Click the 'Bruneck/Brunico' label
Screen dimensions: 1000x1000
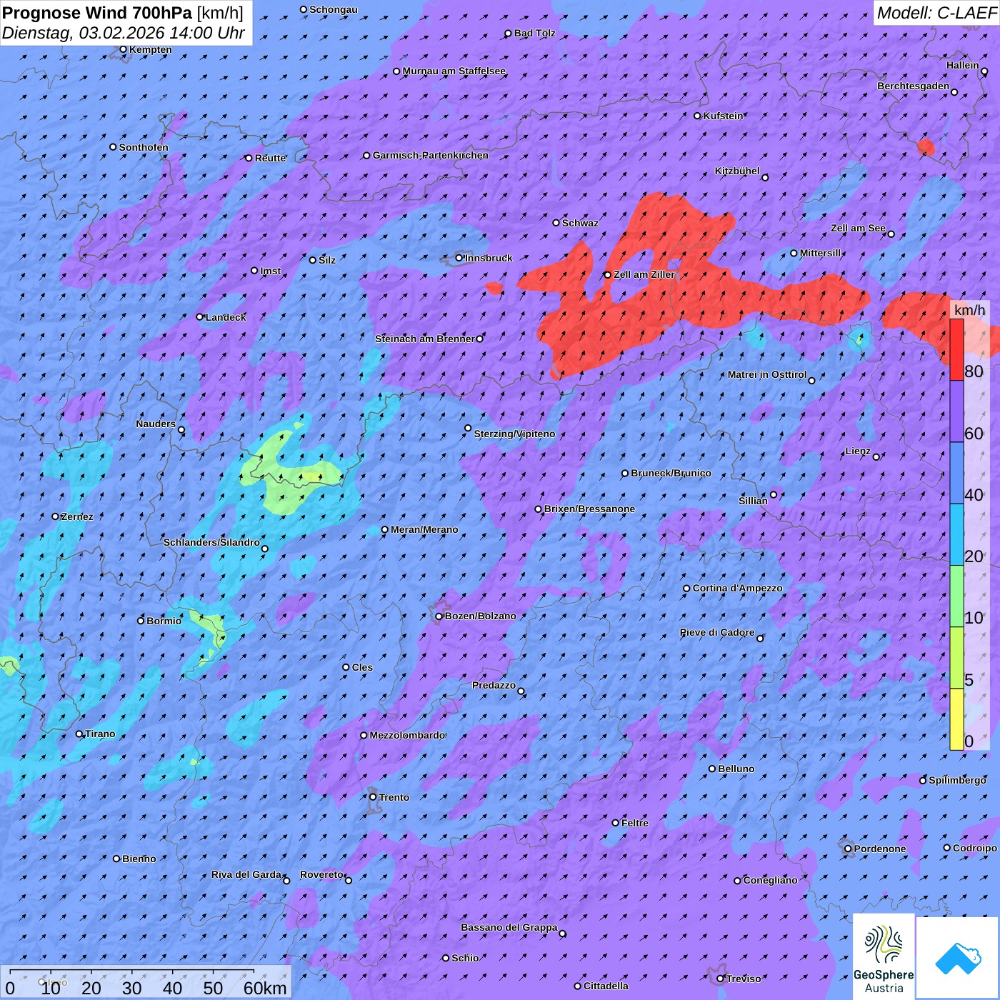(671, 473)
